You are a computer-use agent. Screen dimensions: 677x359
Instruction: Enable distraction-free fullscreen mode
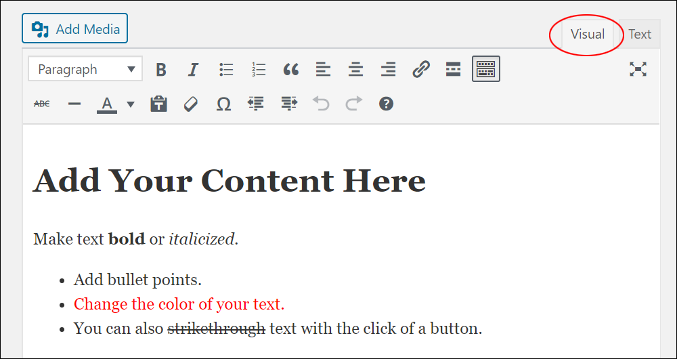pos(638,69)
